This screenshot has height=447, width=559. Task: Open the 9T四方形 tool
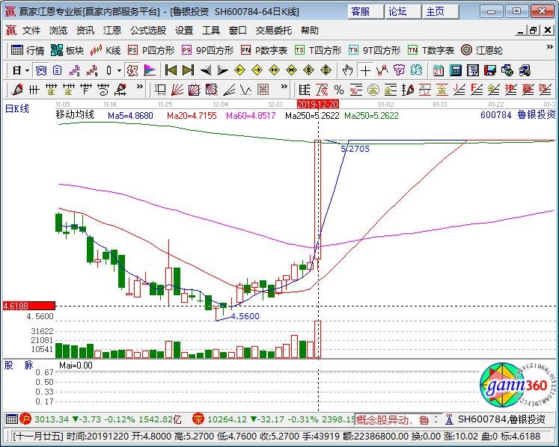point(374,51)
